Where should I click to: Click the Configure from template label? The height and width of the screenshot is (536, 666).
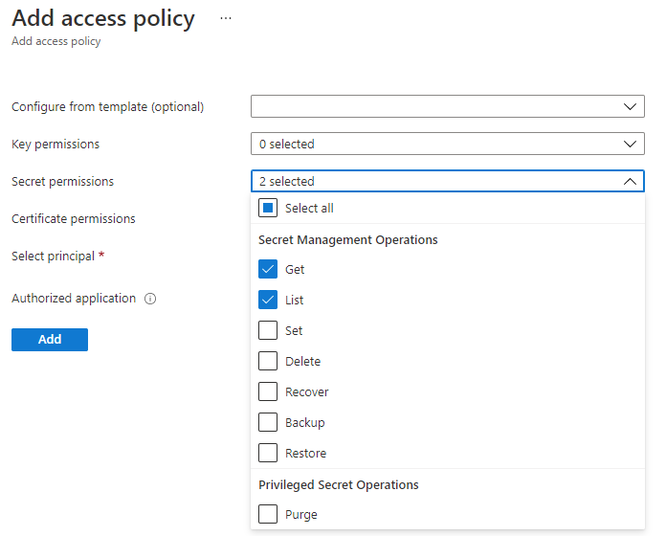pos(107,106)
